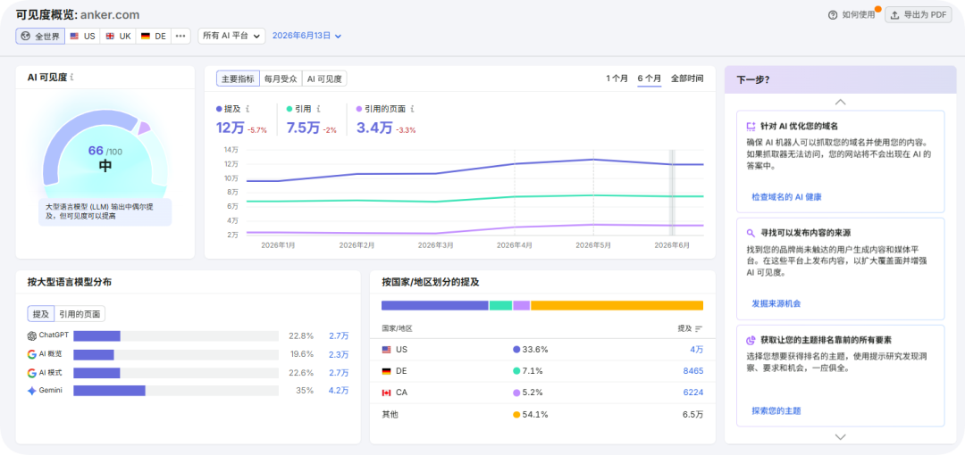Screen dimensions: 965x455
Task: Click the 针对 AI 优化您的域名 card icon
Action: pyautogui.click(x=751, y=126)
